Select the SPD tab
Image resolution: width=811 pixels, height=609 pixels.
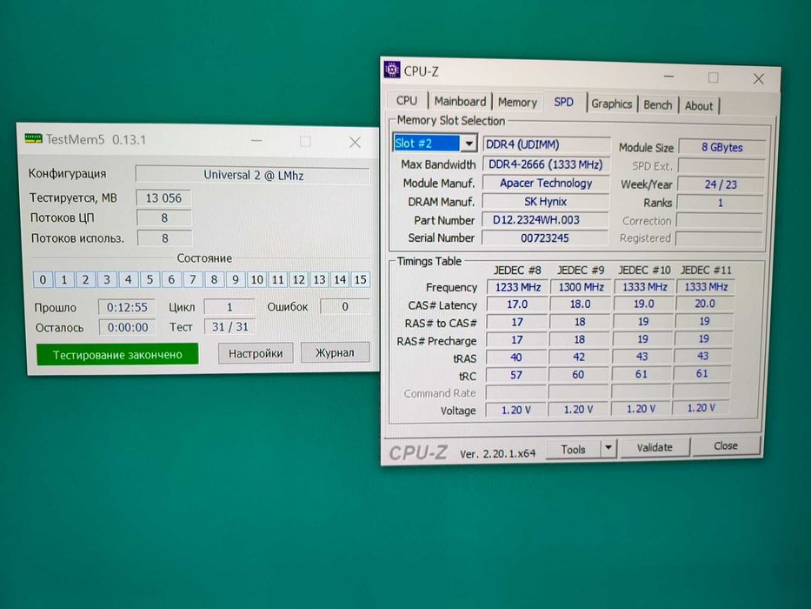click(564, 102)
